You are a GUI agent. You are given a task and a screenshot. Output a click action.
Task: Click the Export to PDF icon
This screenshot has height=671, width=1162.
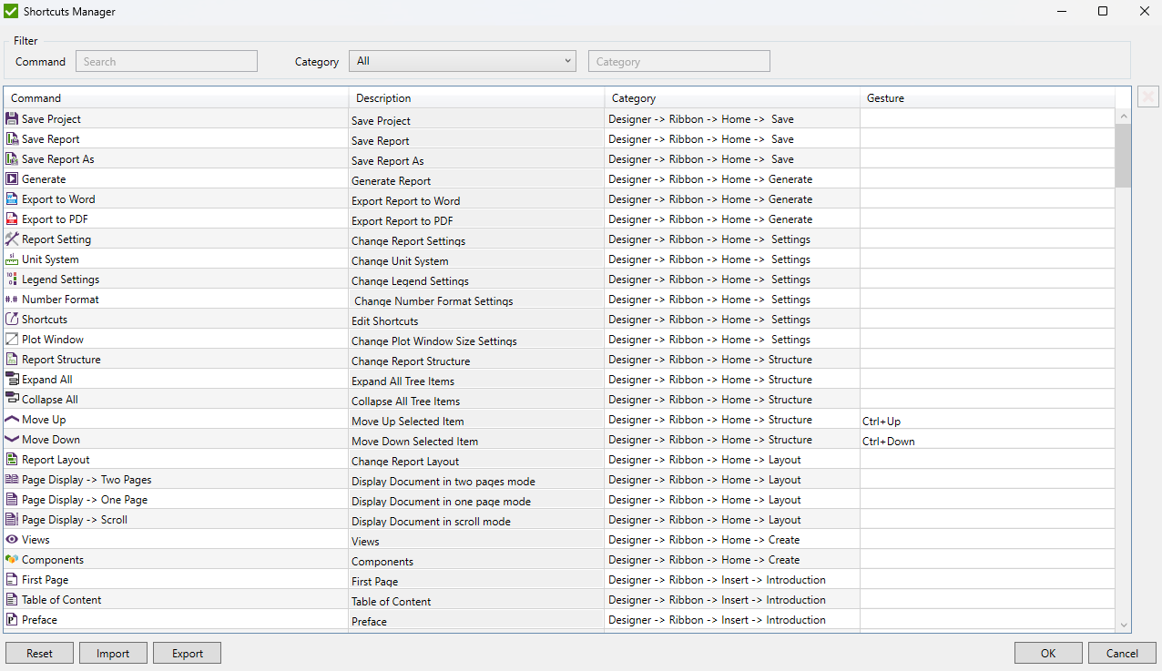pos(11,219)
